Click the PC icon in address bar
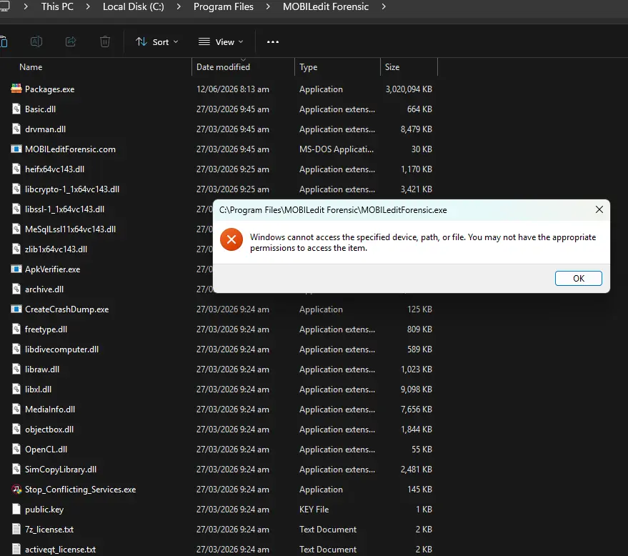The width and height of the screenshot is (628, 556). [4, 6]
